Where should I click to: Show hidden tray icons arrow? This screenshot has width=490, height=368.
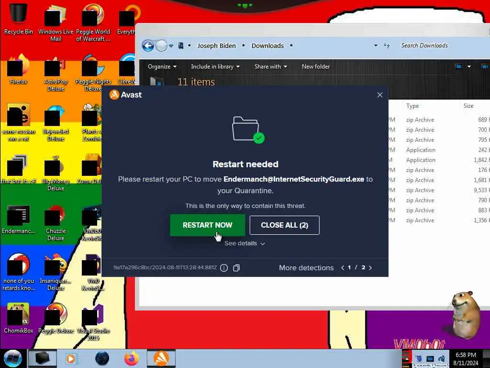point(407,358)
